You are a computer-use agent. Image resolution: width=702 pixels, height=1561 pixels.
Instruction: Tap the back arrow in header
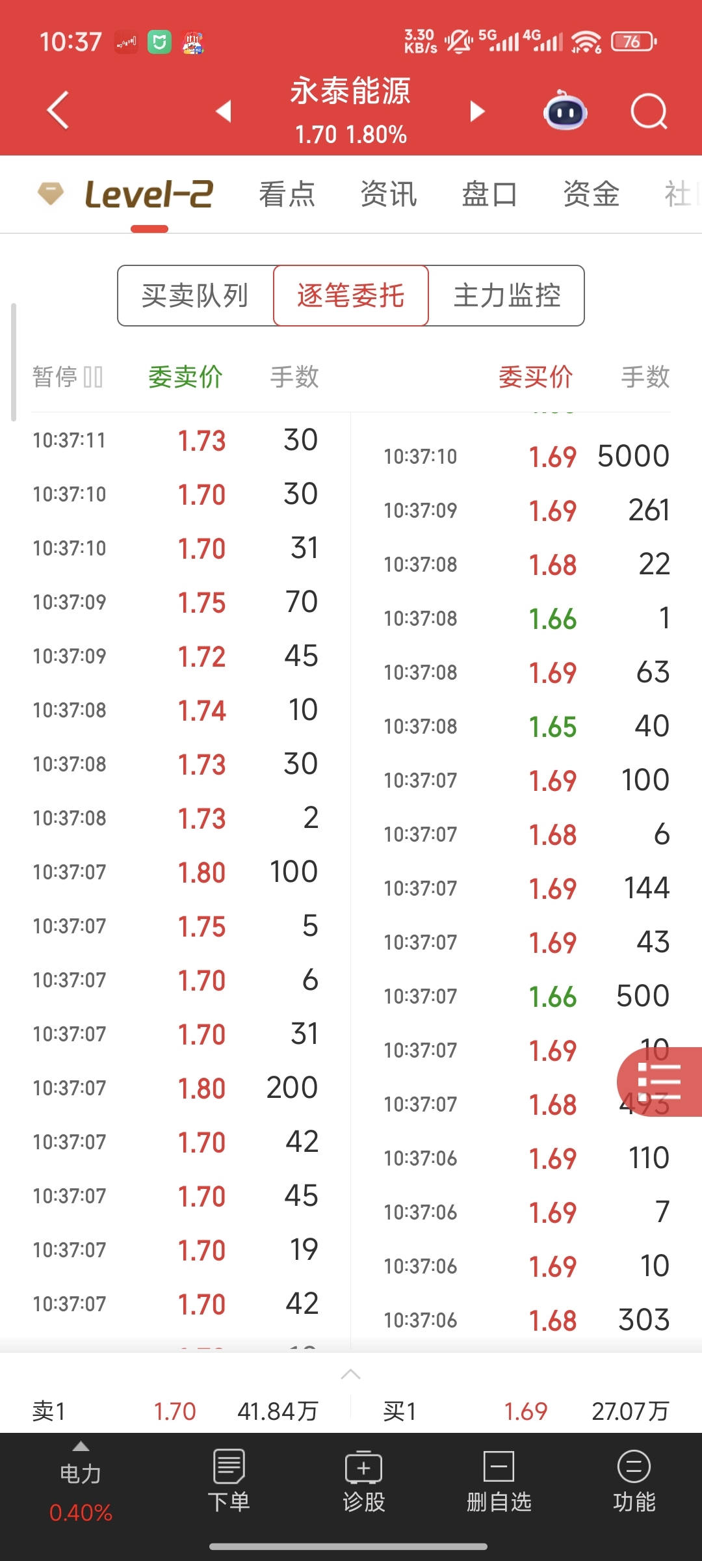58,111
